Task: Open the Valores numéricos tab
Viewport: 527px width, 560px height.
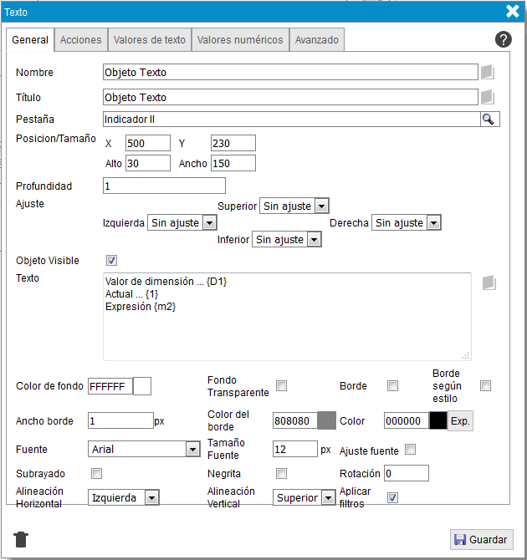Action: point(240,40)
